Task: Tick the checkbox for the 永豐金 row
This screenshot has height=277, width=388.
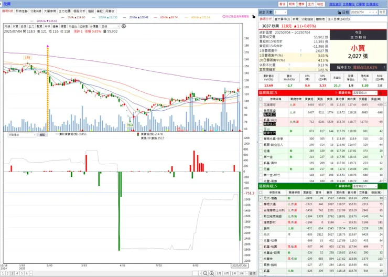Action: [x=261, y=259]
